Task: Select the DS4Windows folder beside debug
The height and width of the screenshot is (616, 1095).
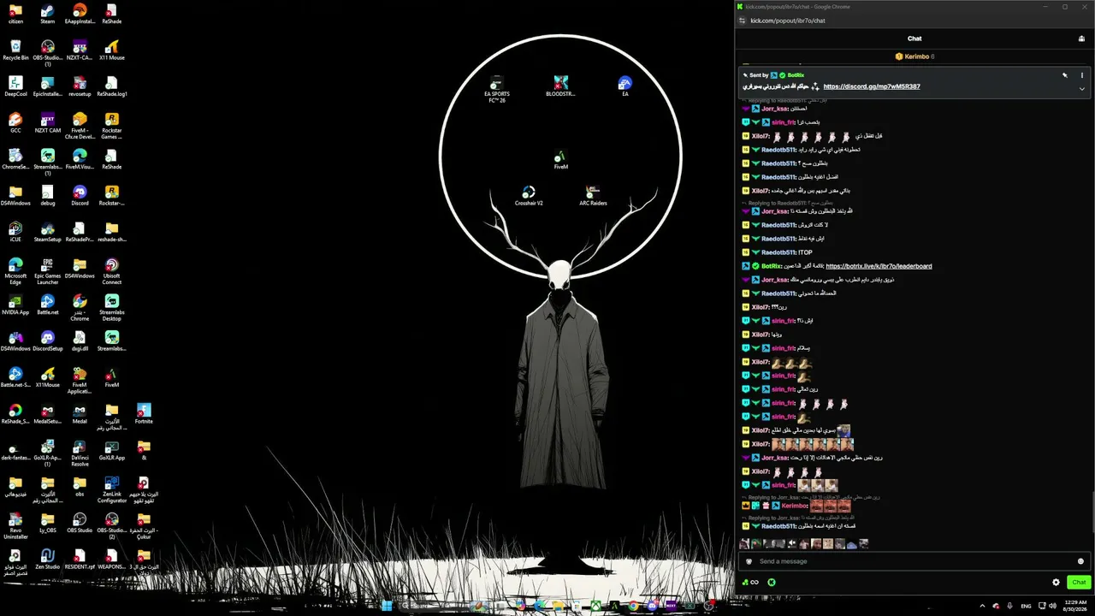Action: click(x=15, y=195)
